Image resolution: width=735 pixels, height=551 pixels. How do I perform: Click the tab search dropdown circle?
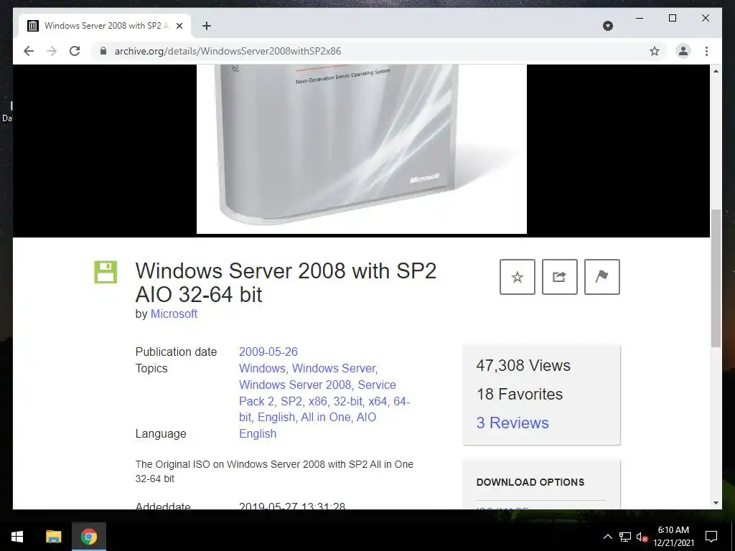pos(608,26)
